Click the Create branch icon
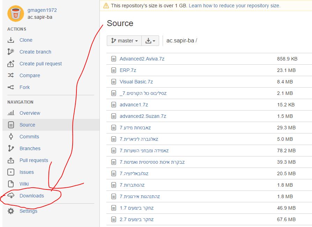 click(11, 52)
